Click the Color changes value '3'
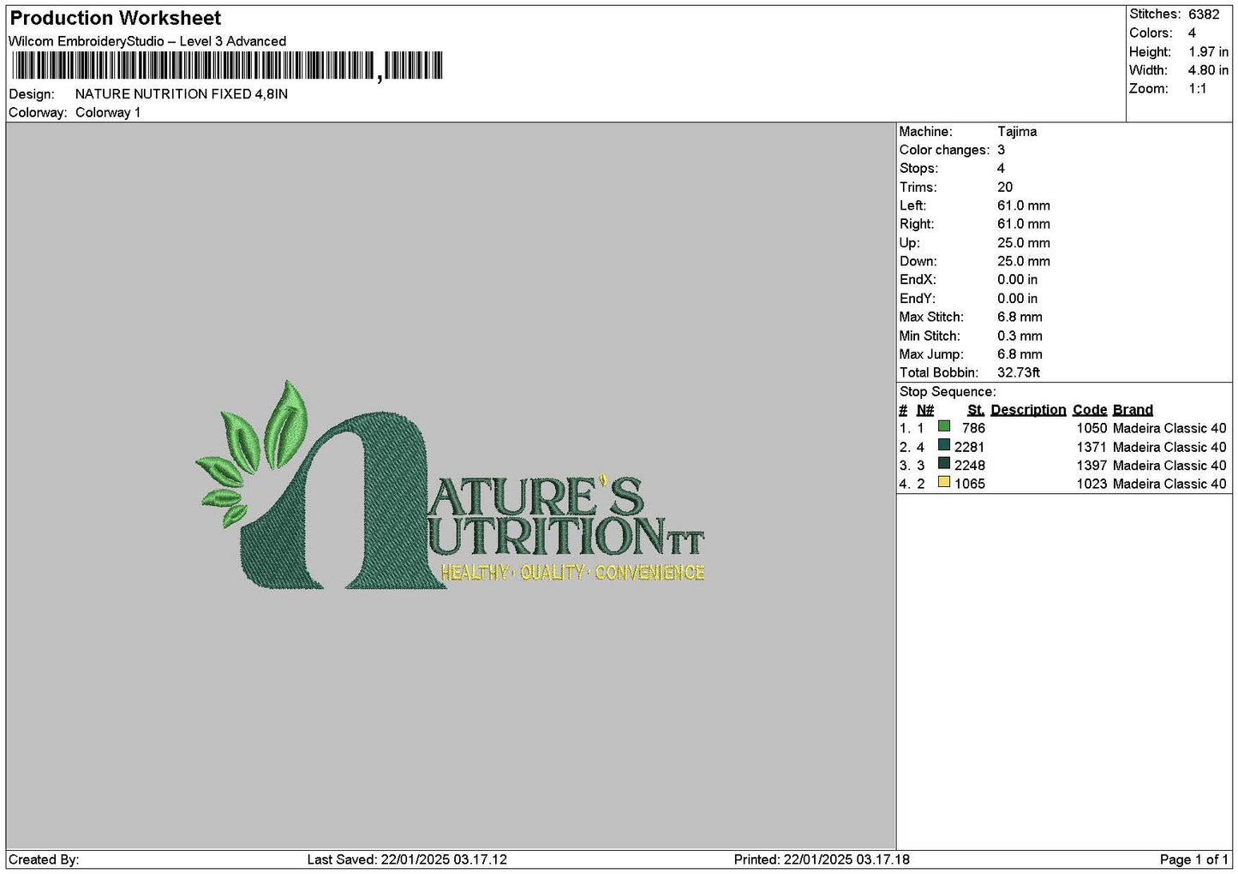The width and height of the screenshot is (1238, 874). pyautogui.click(x=1001, y=150)
